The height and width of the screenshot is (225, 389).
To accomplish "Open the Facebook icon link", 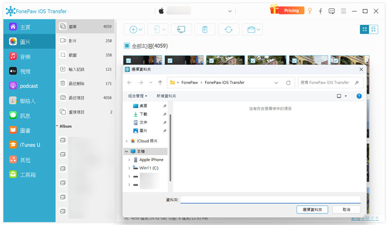I will [x=320, y=11].
